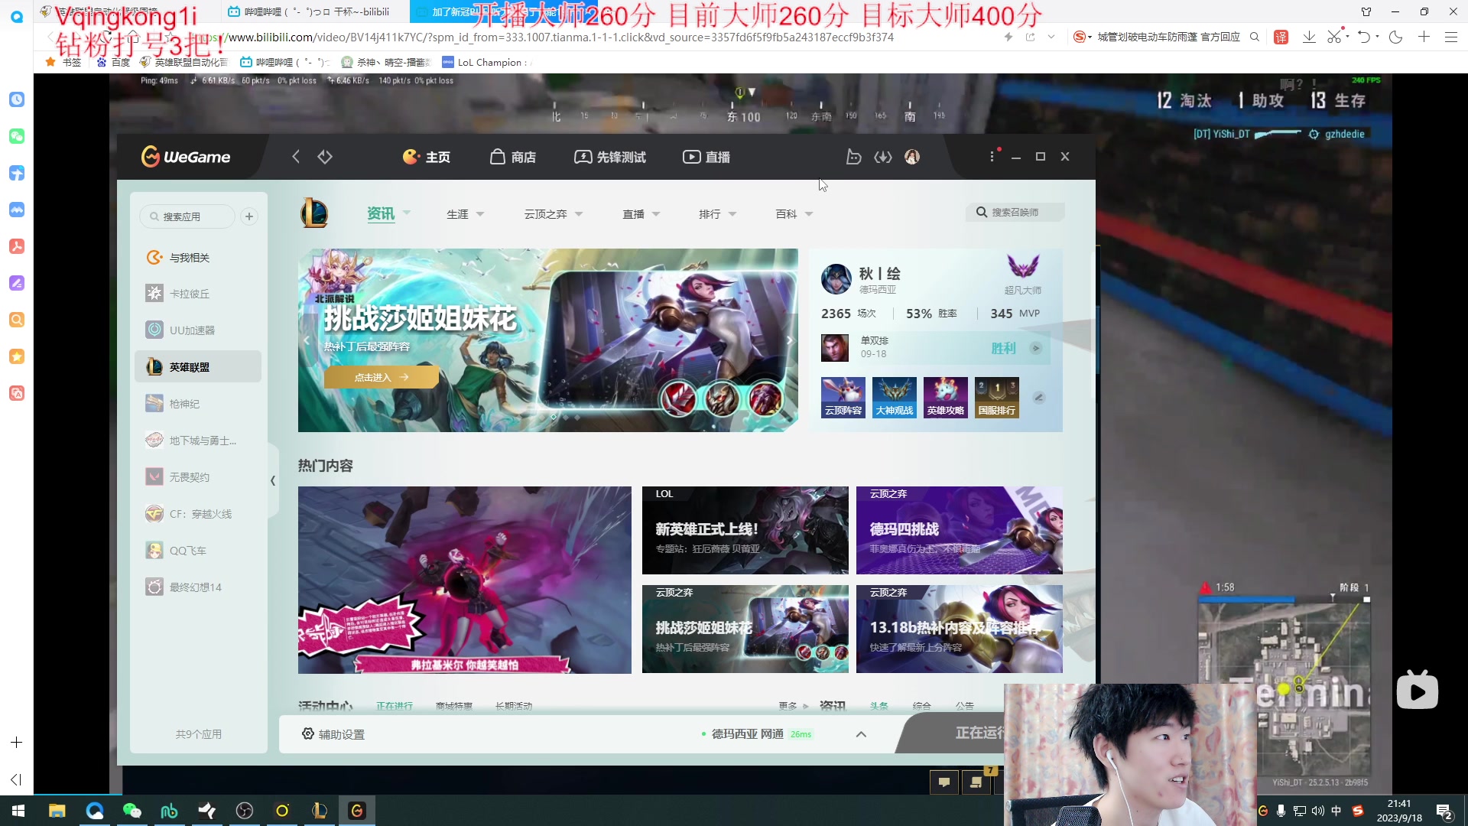This screenshot has height=826, width=1468.
Task: Click the WeGame user avatar
Action: coord(912,157)
